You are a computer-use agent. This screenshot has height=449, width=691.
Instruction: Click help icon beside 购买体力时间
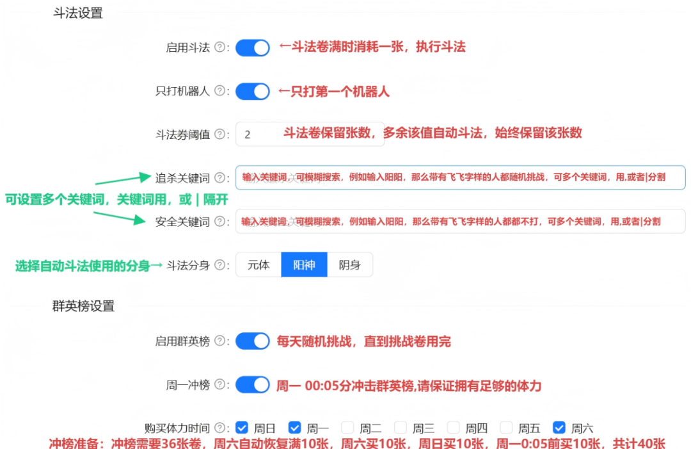220,428
